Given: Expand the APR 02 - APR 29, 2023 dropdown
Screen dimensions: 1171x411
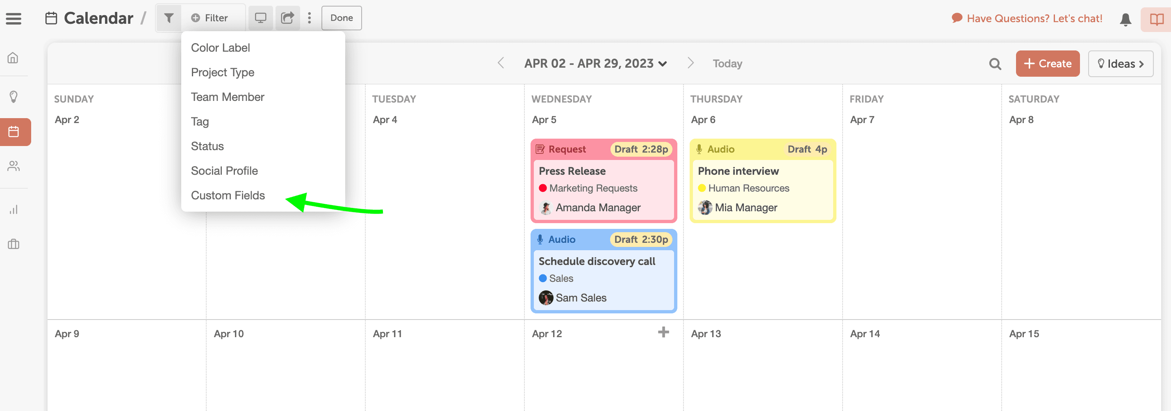Looking at the screenshot, I should click(x=595, y=63).
